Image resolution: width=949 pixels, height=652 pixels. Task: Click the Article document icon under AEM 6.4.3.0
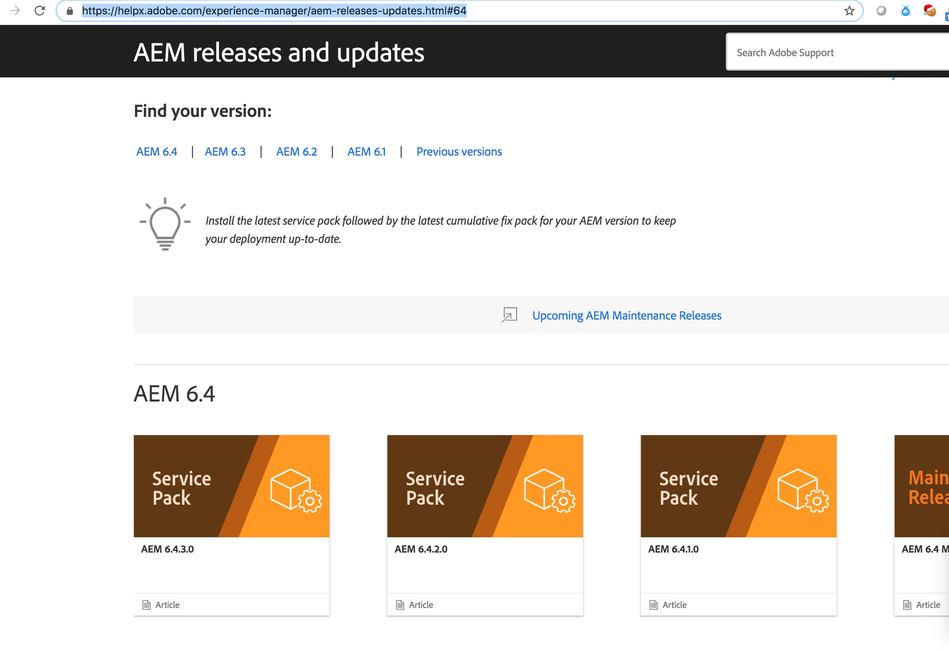(146, 605)
